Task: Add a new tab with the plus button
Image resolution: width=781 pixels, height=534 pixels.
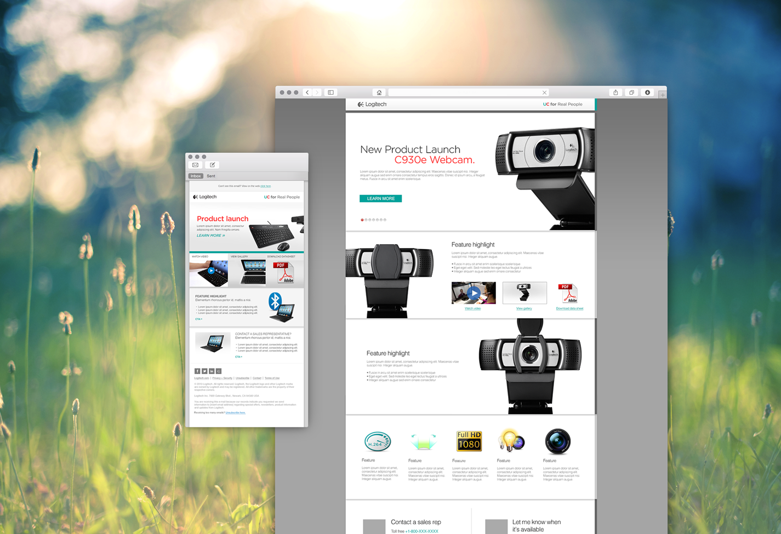Action: [x=663, y=95]
